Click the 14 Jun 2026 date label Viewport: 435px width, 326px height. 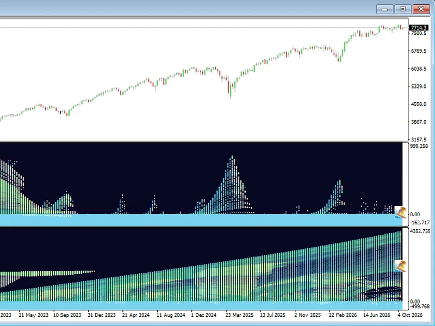click(377, 315)
